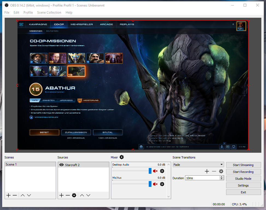The width and height of the screenshot is (266, 210).
Task: Mute Desktop Audio speaker icon
Action: 155,171
